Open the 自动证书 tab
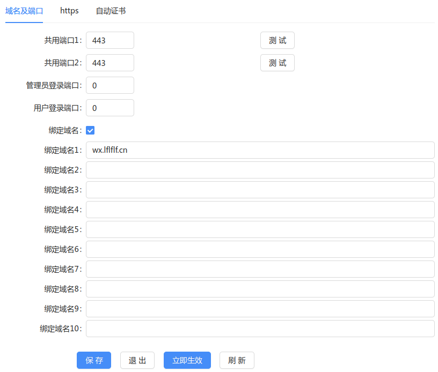 111,11
